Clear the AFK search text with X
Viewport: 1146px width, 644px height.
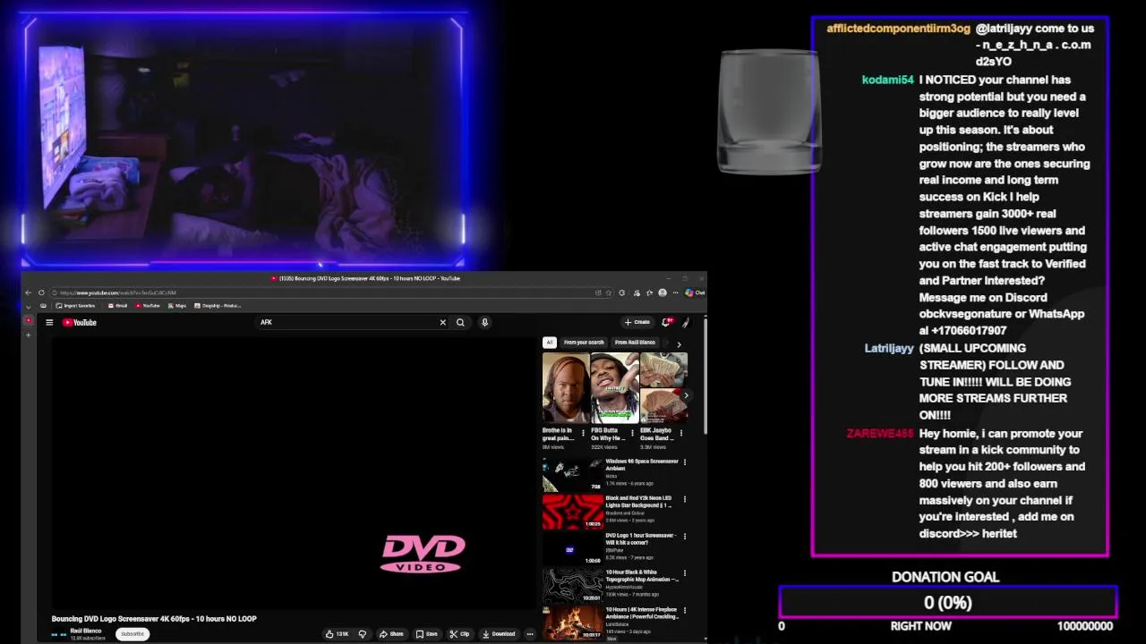pos(442,322)
